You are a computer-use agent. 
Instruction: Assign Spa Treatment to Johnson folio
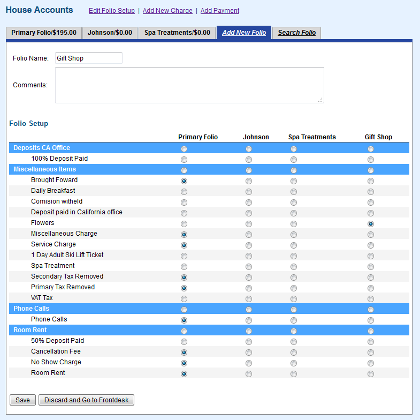[x=249, y=267]
